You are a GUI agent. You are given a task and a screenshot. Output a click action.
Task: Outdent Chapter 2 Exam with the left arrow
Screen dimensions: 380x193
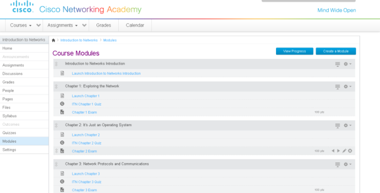[333, 151]
